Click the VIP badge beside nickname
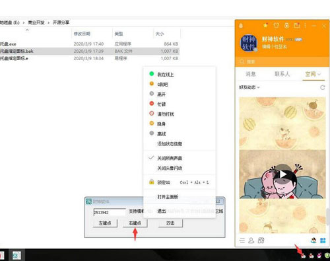The height and width of the screenshot is (261, 330). point(298,40)
